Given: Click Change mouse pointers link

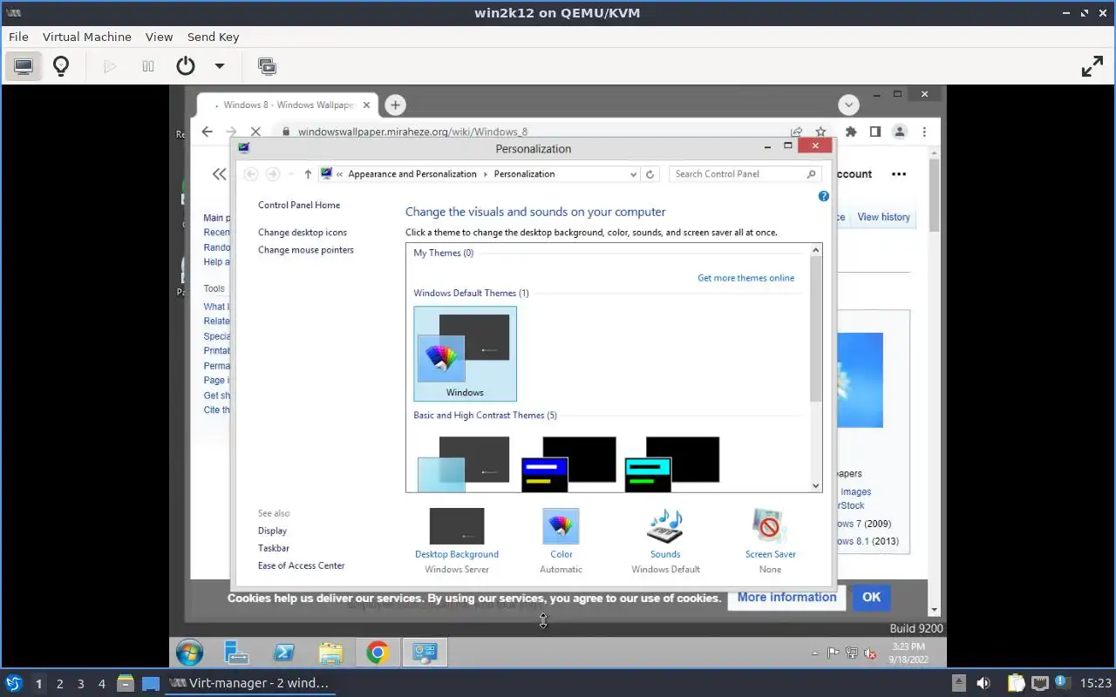Looking at the screenshot, I should point(306,250).
